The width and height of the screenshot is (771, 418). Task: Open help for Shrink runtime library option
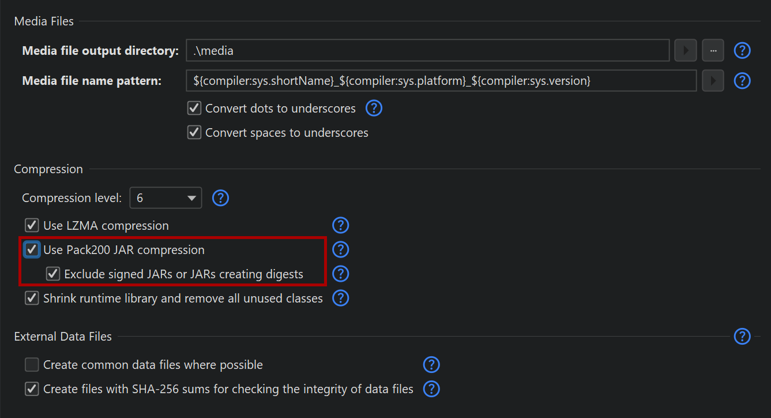341,298
